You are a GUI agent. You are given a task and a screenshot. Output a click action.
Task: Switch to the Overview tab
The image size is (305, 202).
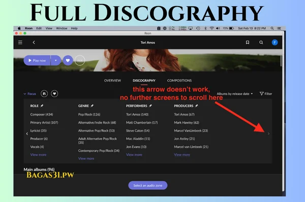(x=112, y=80)
